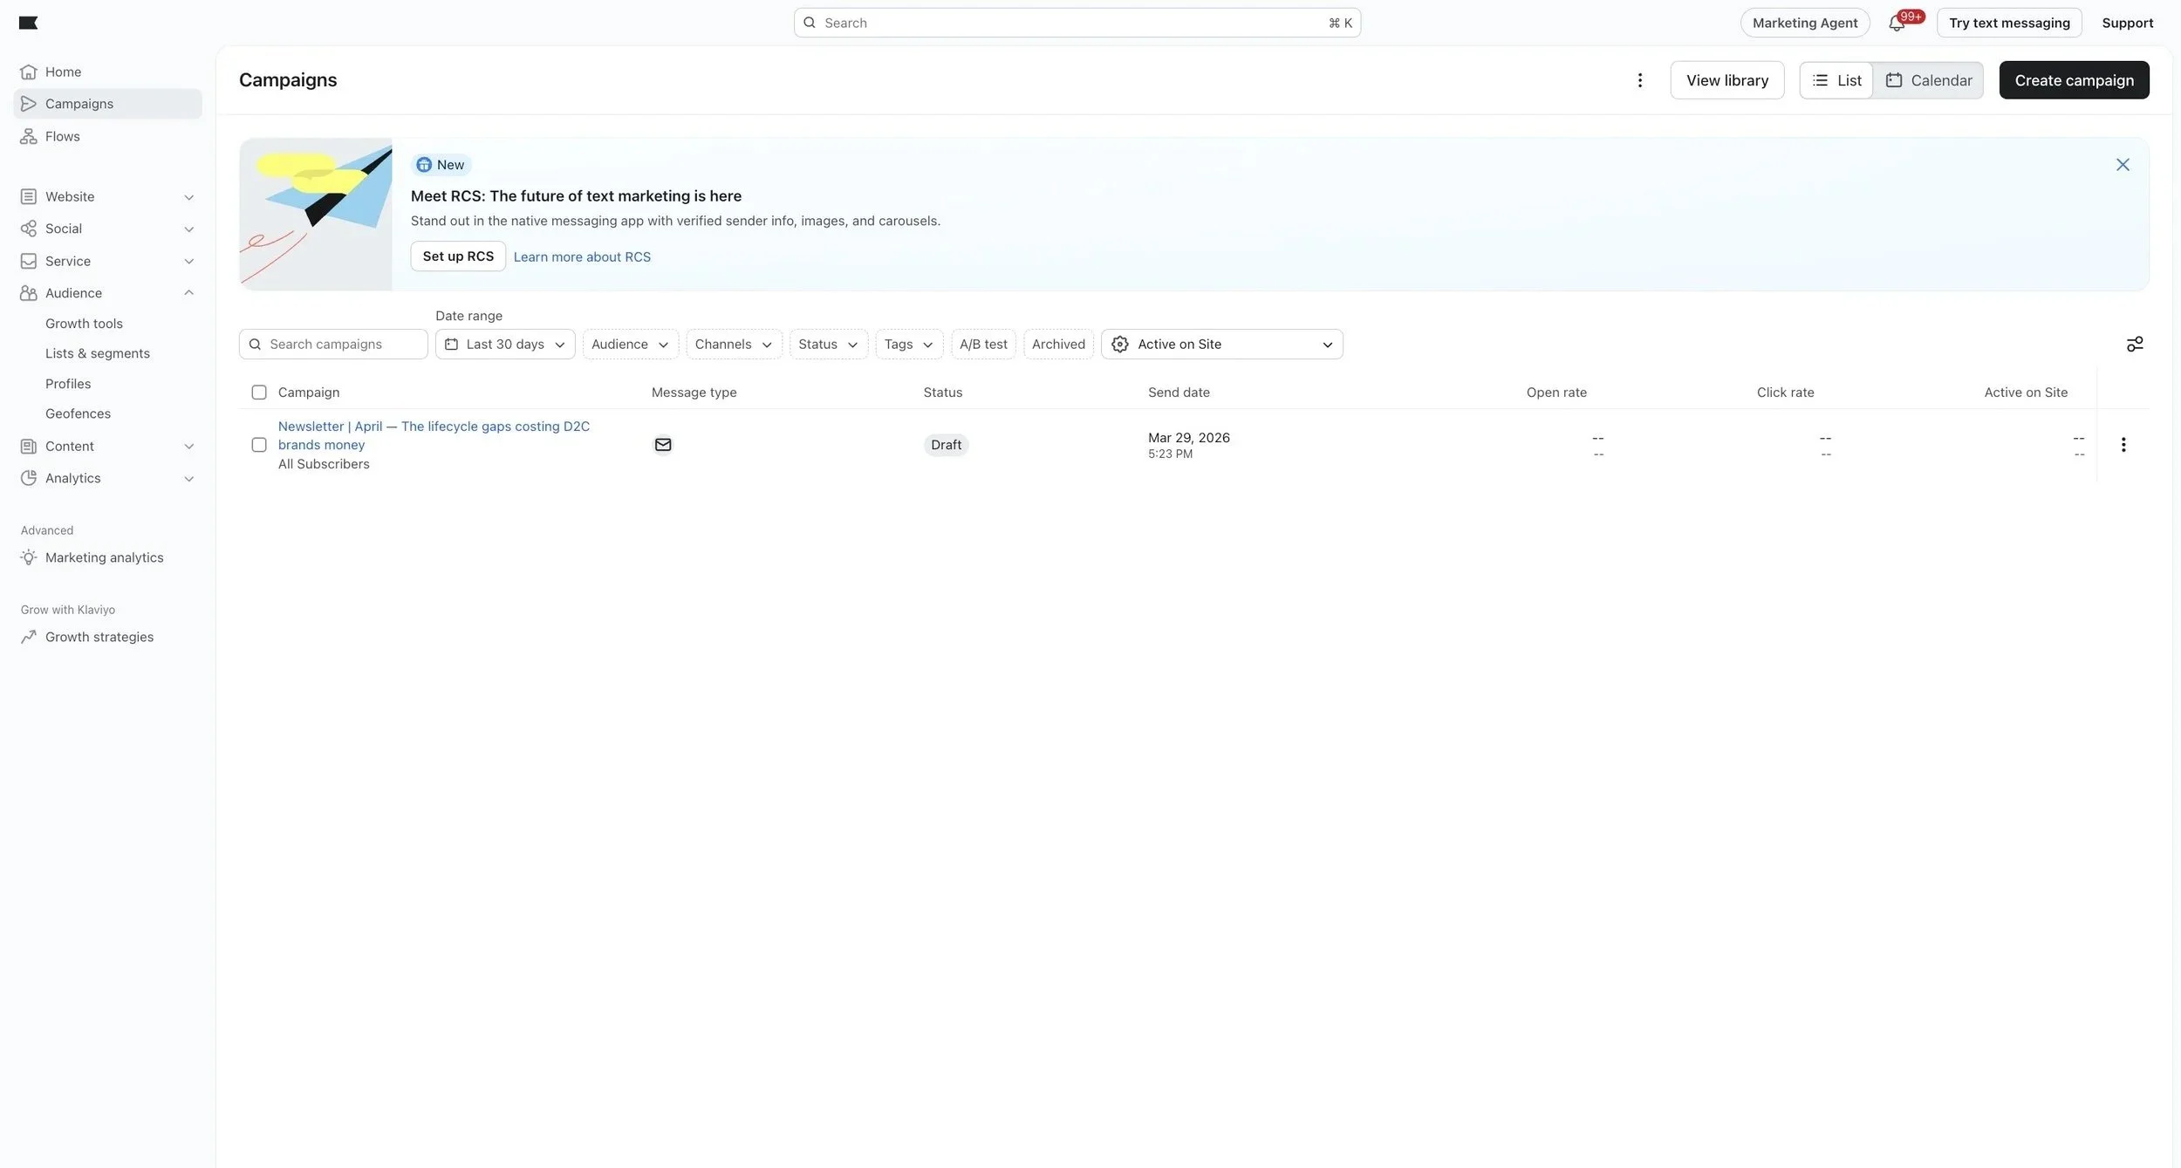This screenshot has width=2181, height=1168.
Task: Click the Home sidebar icon
Action: pyautogui.click(x=29, y=72)
